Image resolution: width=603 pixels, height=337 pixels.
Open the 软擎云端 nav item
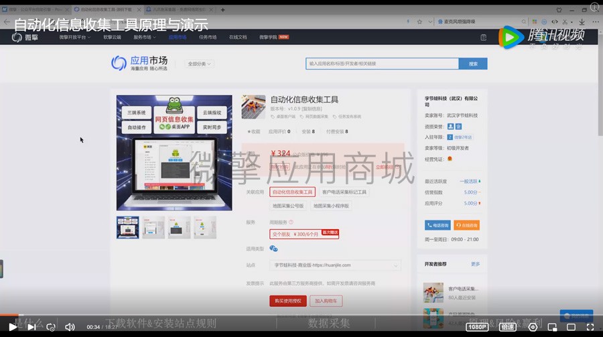pyautogui.click(x=113, y=38)
